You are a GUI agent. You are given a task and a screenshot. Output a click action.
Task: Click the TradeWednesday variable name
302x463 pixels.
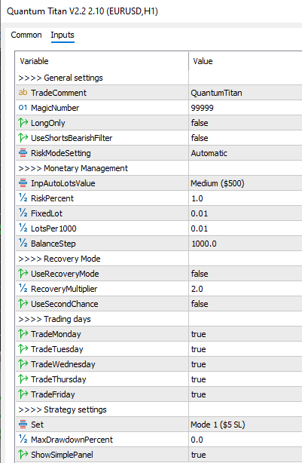pos(63,364)
